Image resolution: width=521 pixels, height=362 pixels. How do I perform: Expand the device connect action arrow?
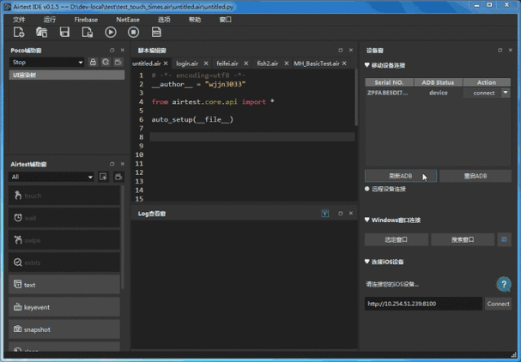506,93
